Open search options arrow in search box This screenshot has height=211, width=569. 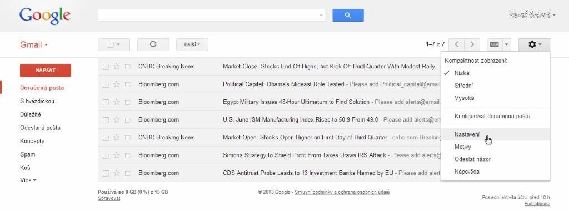point(321,16)
